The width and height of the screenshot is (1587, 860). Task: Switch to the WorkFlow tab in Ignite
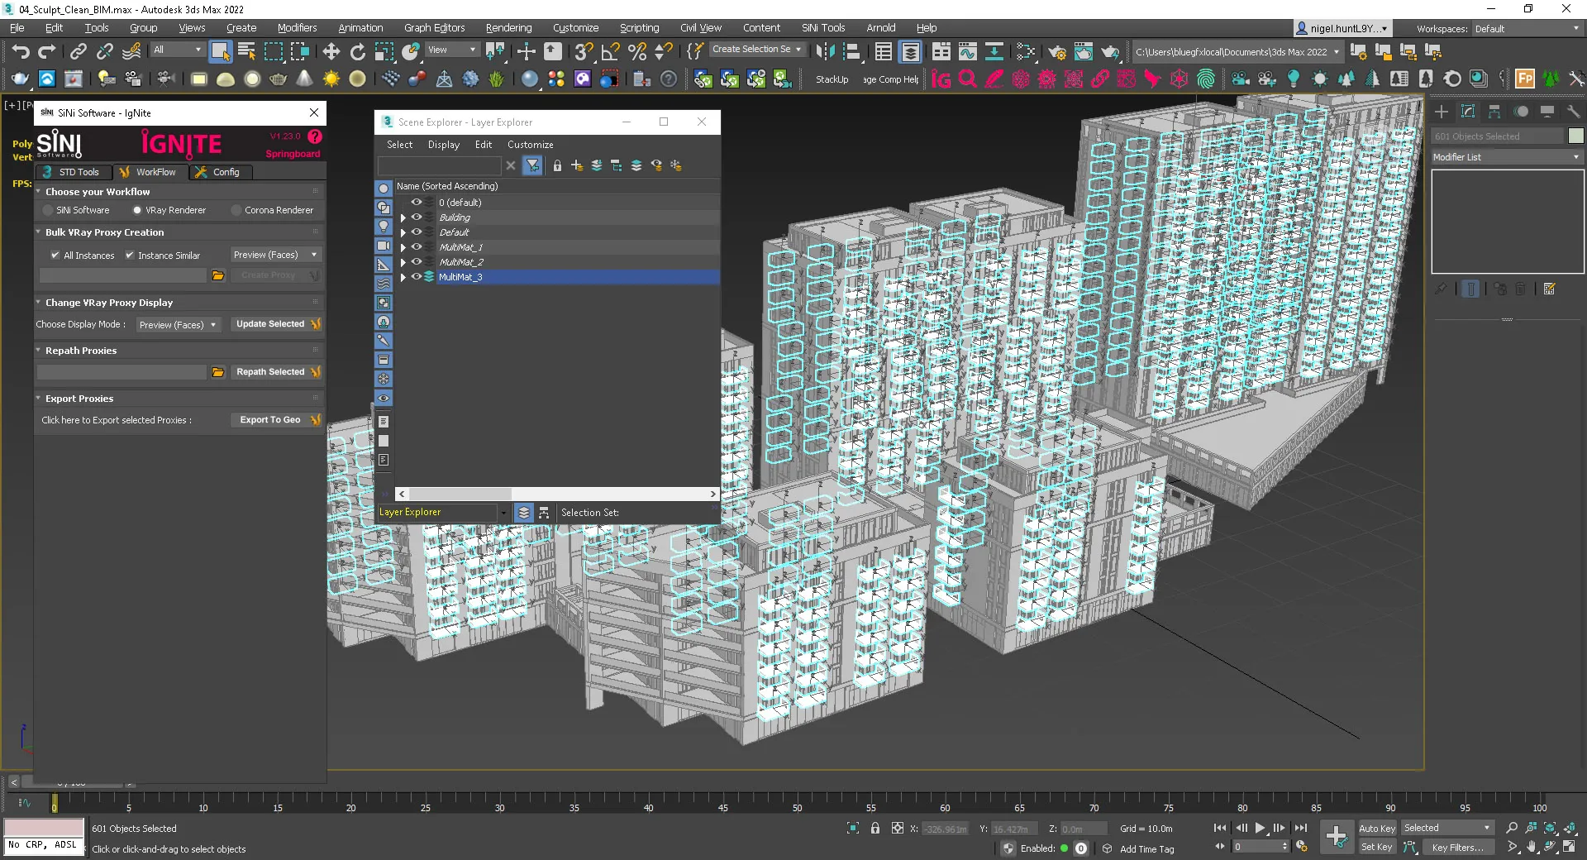pos(149,172)
